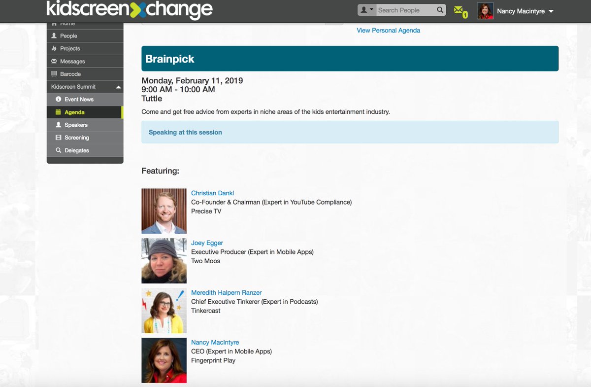Open the People sidebar item
This screenshot has width=591, height=387.
tap(85, 36)
